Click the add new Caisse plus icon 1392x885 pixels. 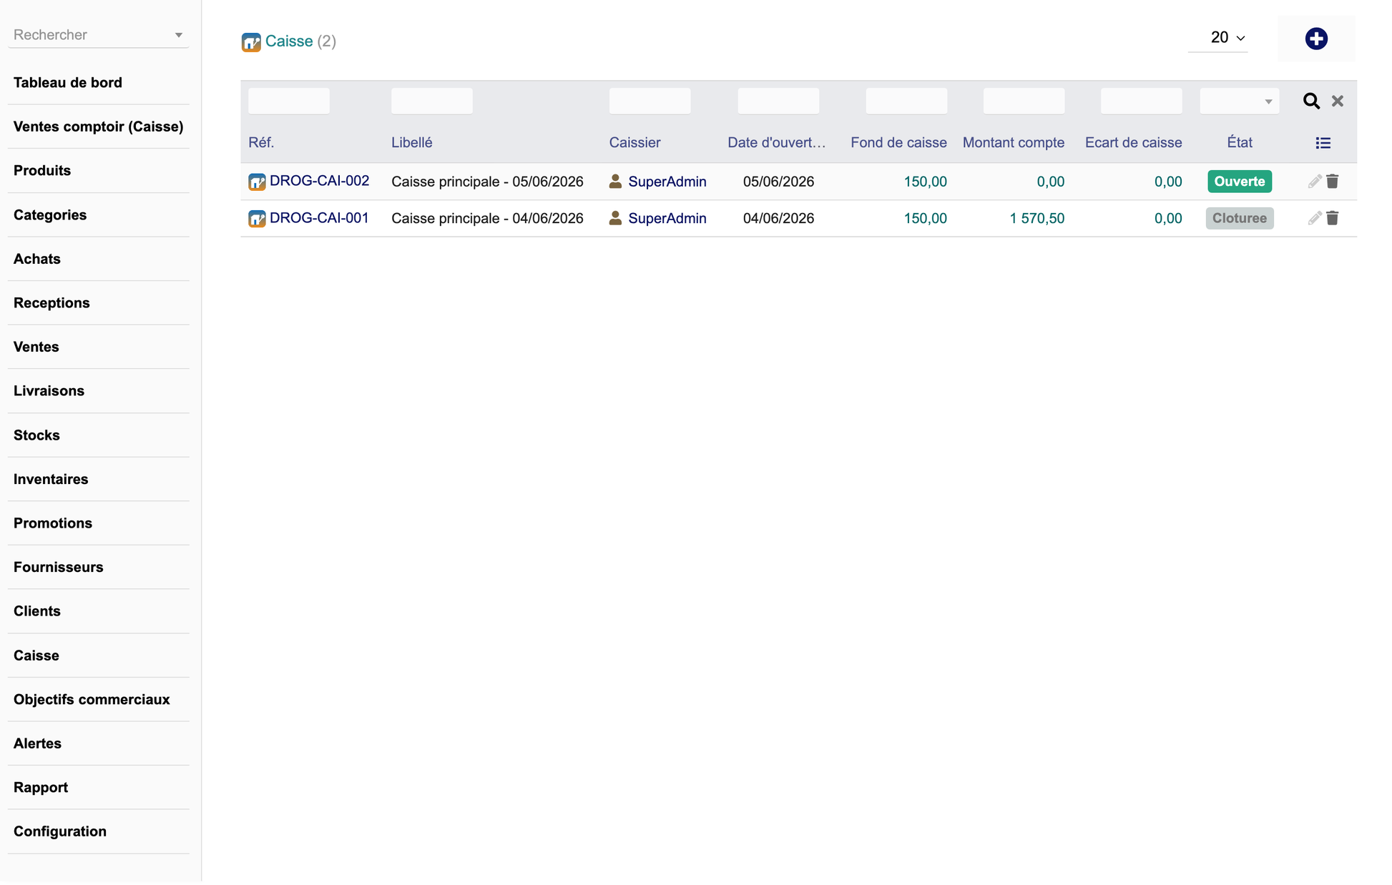click(x=1315, y=39)
